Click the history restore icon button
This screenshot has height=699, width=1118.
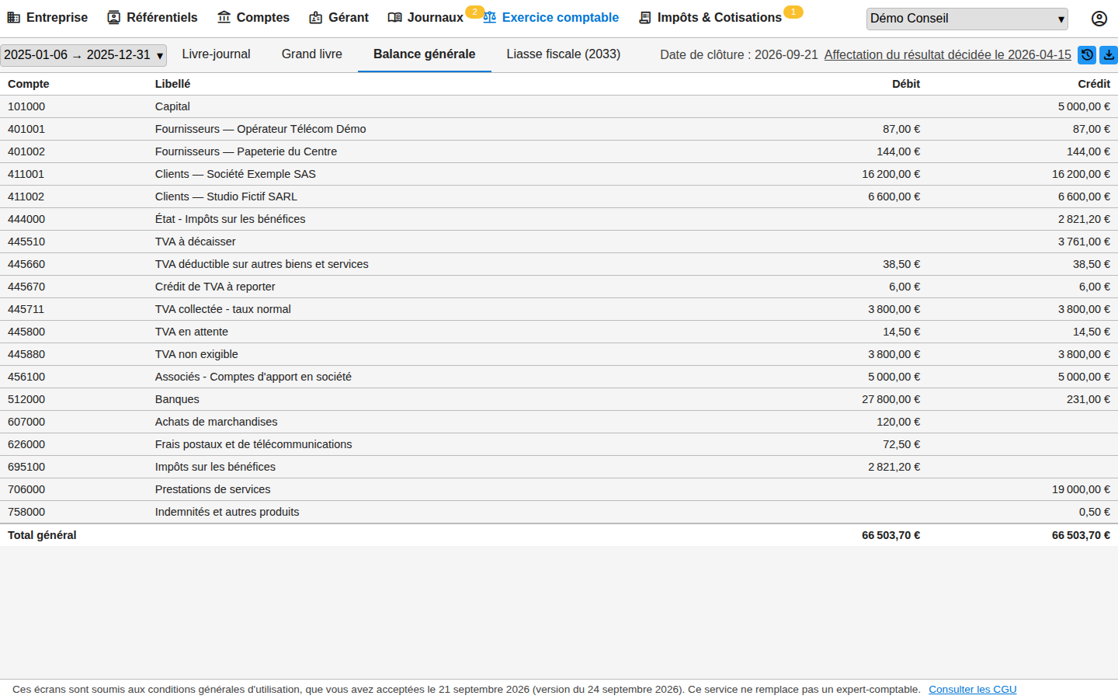(x=1087, y=55)
